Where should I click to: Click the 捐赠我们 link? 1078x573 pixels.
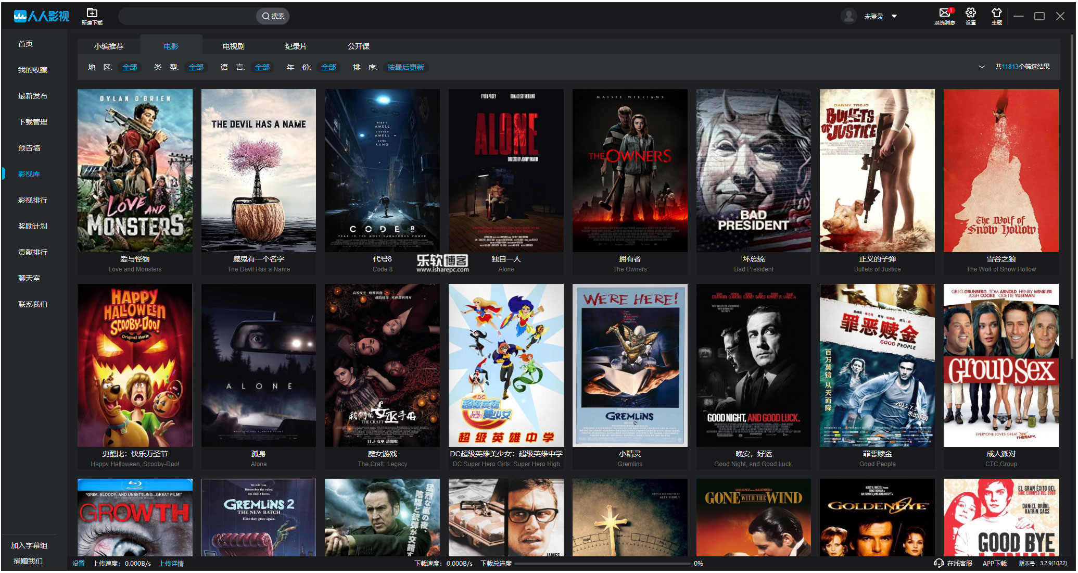28,561
